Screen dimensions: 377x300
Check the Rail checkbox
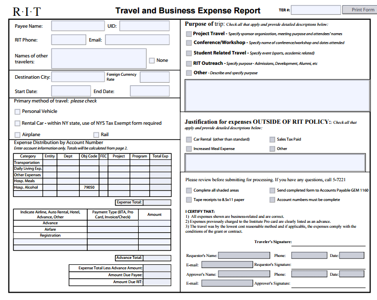point(96,135)
